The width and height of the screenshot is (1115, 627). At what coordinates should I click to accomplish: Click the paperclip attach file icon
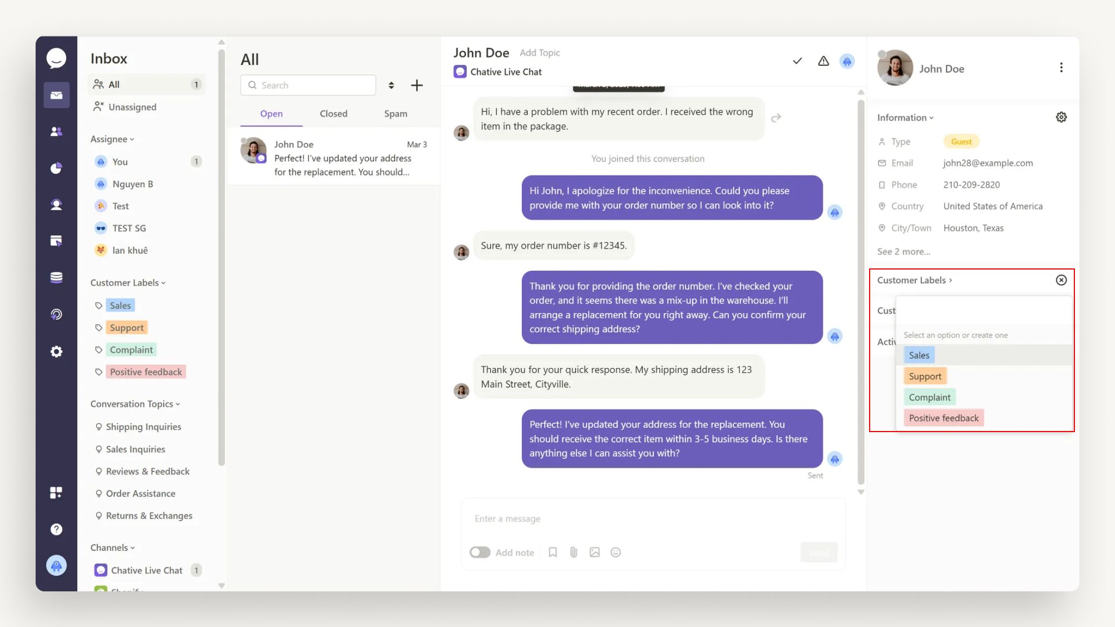coord(574,552)
